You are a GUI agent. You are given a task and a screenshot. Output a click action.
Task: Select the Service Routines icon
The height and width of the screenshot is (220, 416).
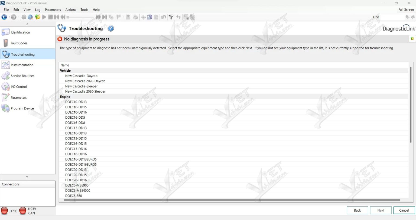[5, 75]
